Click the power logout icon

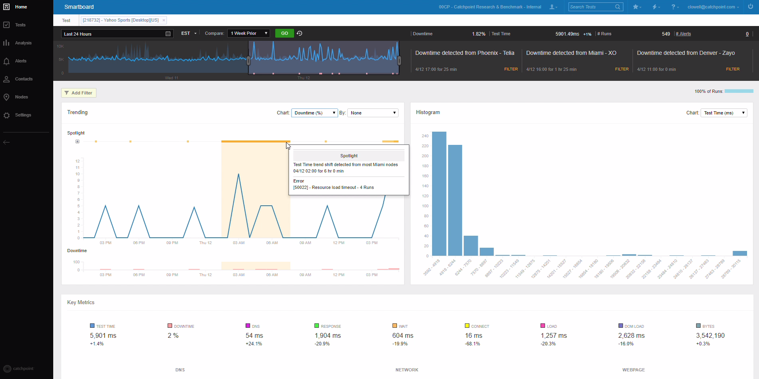(750, 7)
